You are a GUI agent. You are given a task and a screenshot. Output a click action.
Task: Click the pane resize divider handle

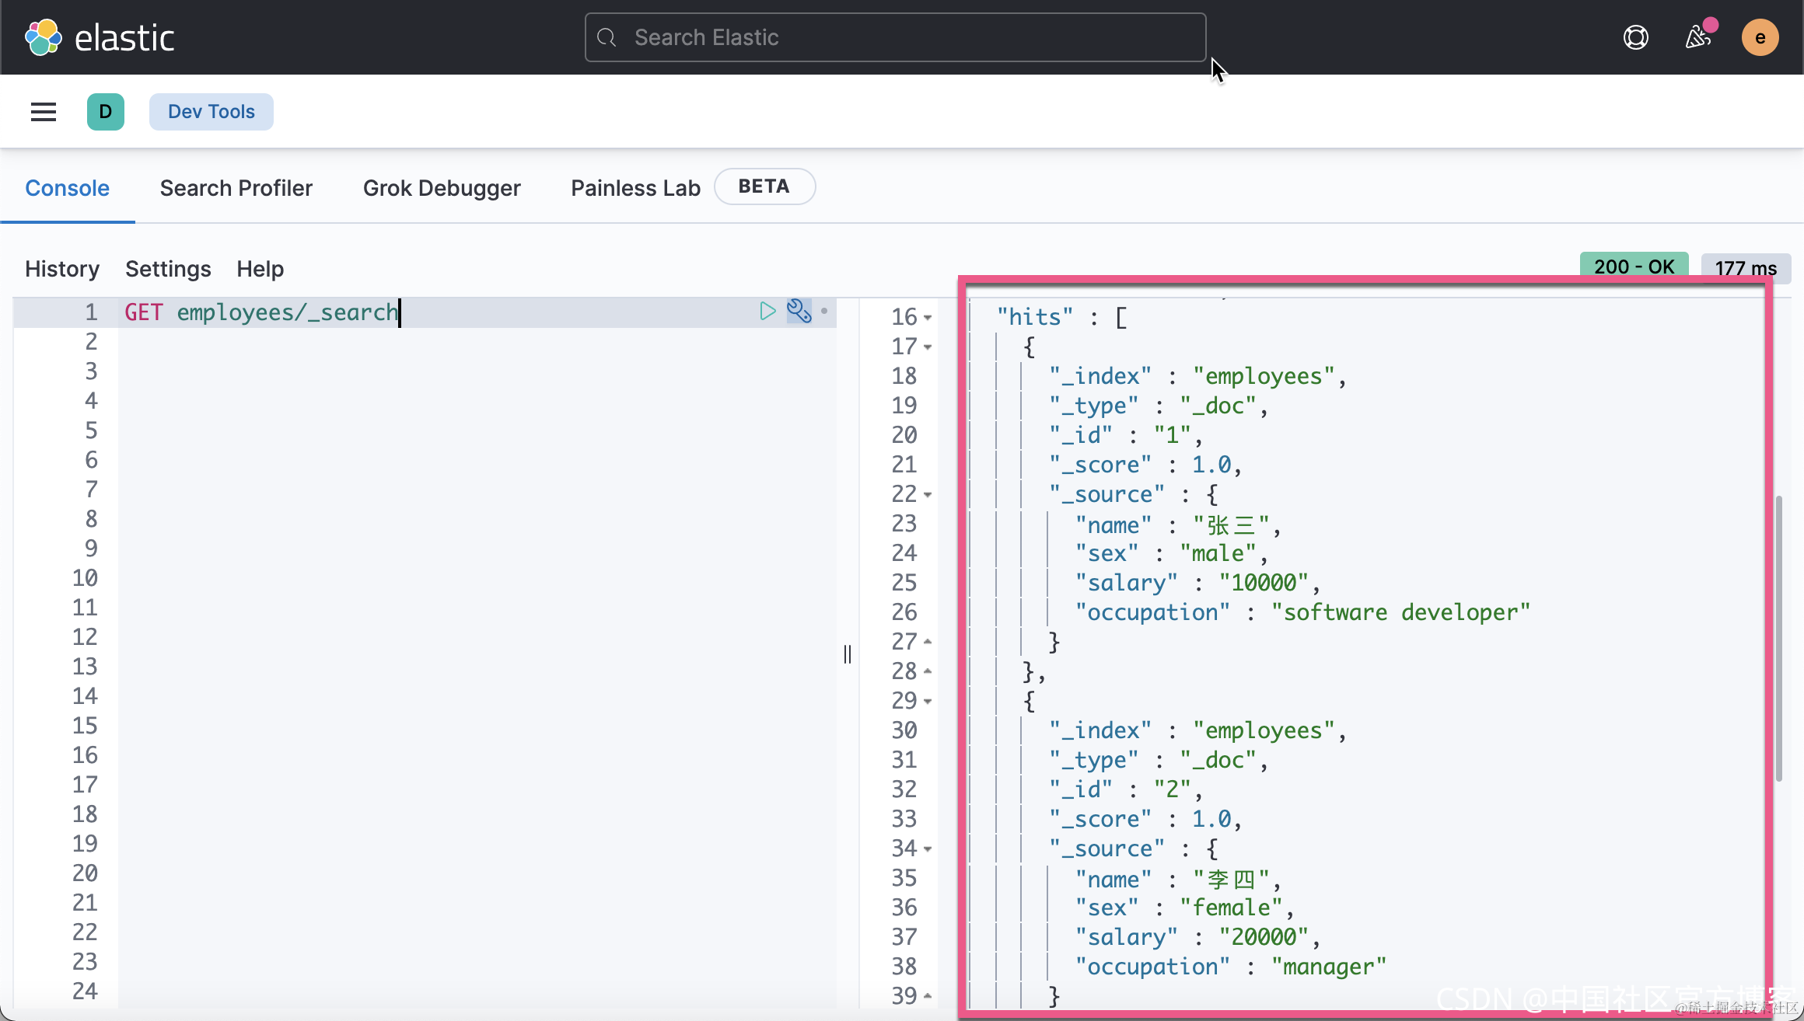coord(848,654)
